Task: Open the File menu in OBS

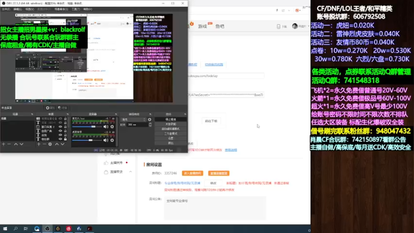Action: coord(6,9)
